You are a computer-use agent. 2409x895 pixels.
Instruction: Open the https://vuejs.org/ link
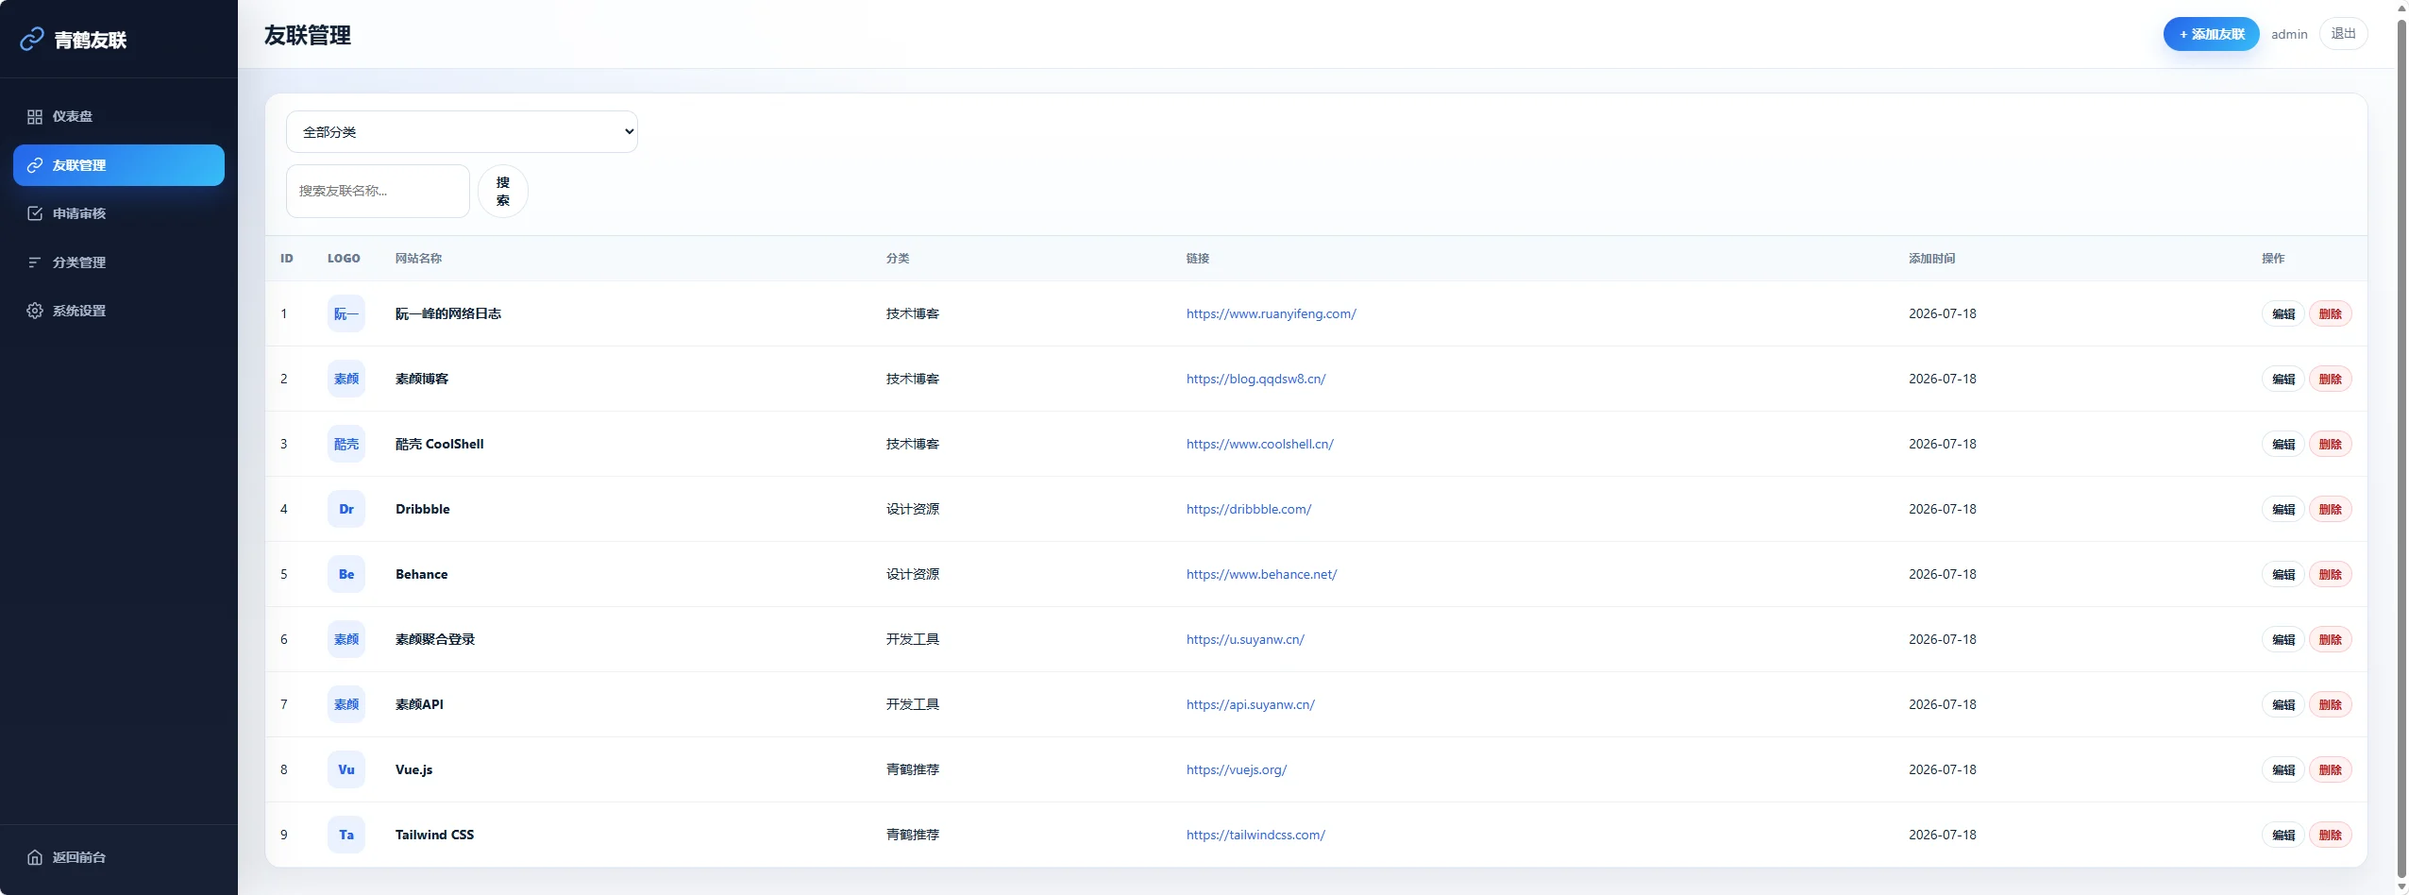1236,769
